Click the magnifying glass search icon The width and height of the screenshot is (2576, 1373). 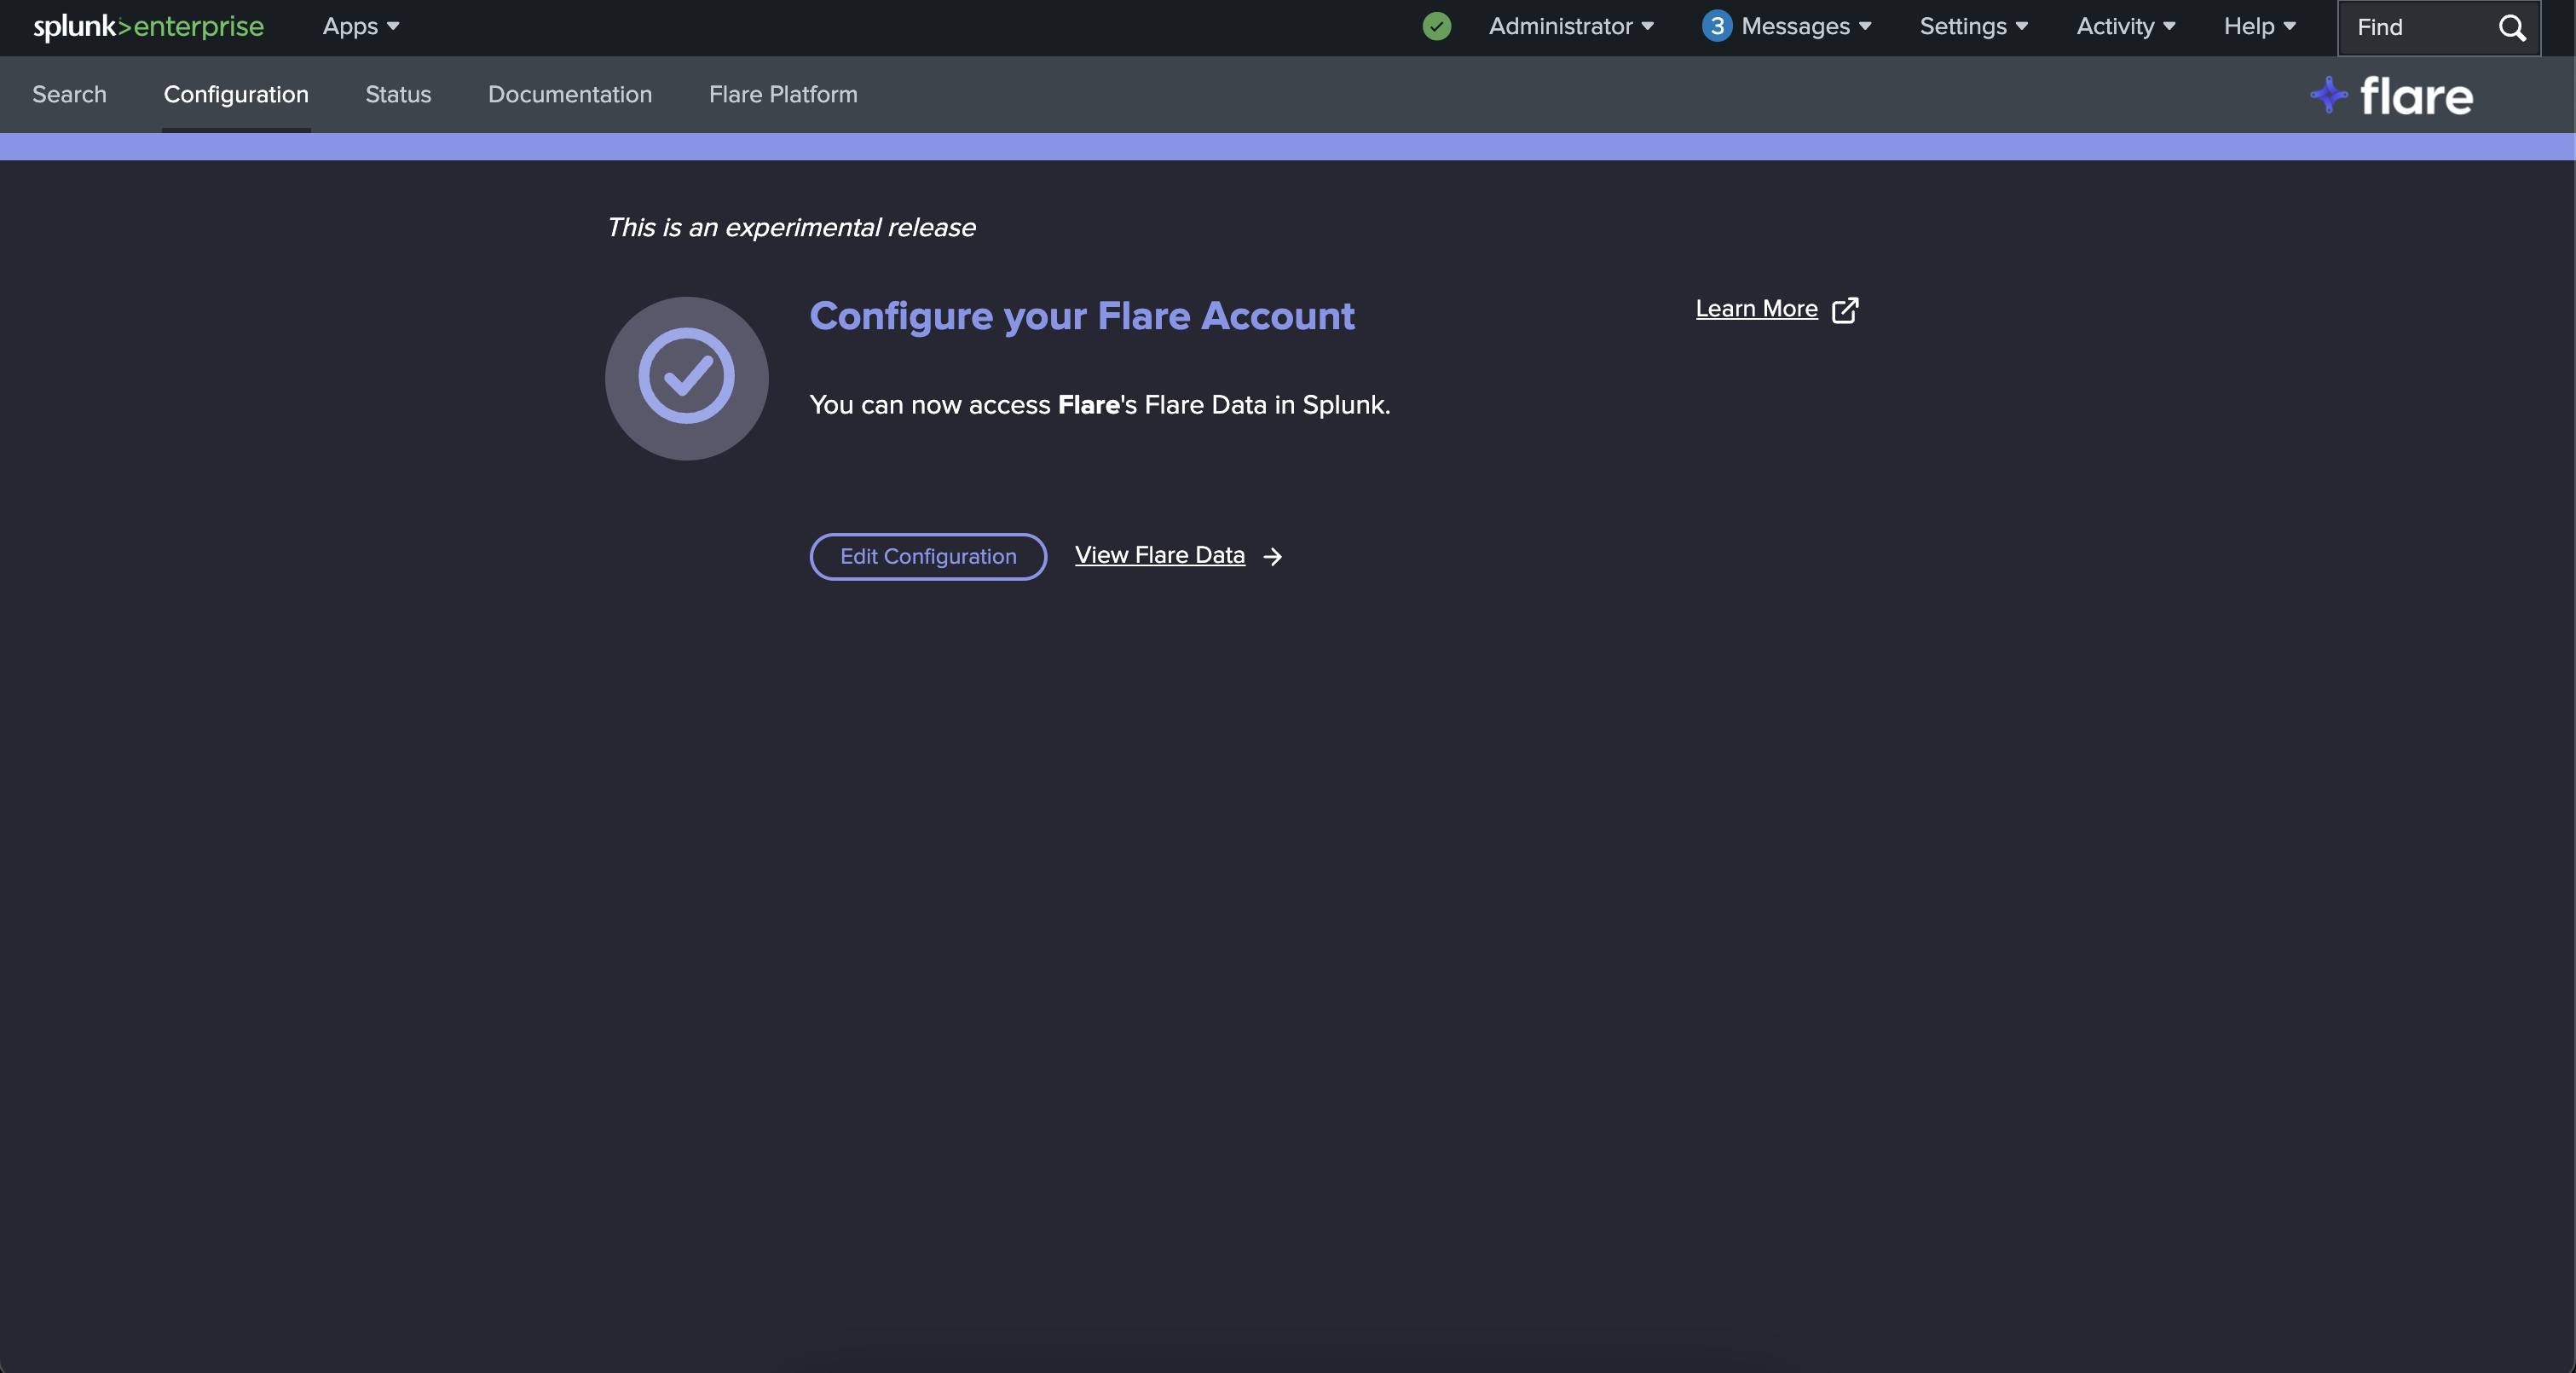(2513, 28)
